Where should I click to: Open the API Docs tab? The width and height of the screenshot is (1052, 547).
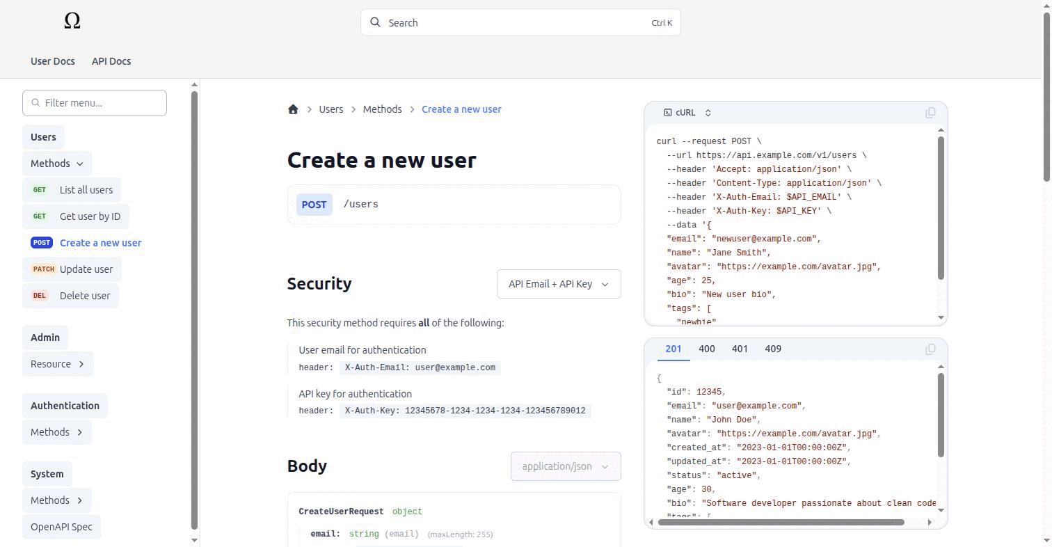click(111, 61)
